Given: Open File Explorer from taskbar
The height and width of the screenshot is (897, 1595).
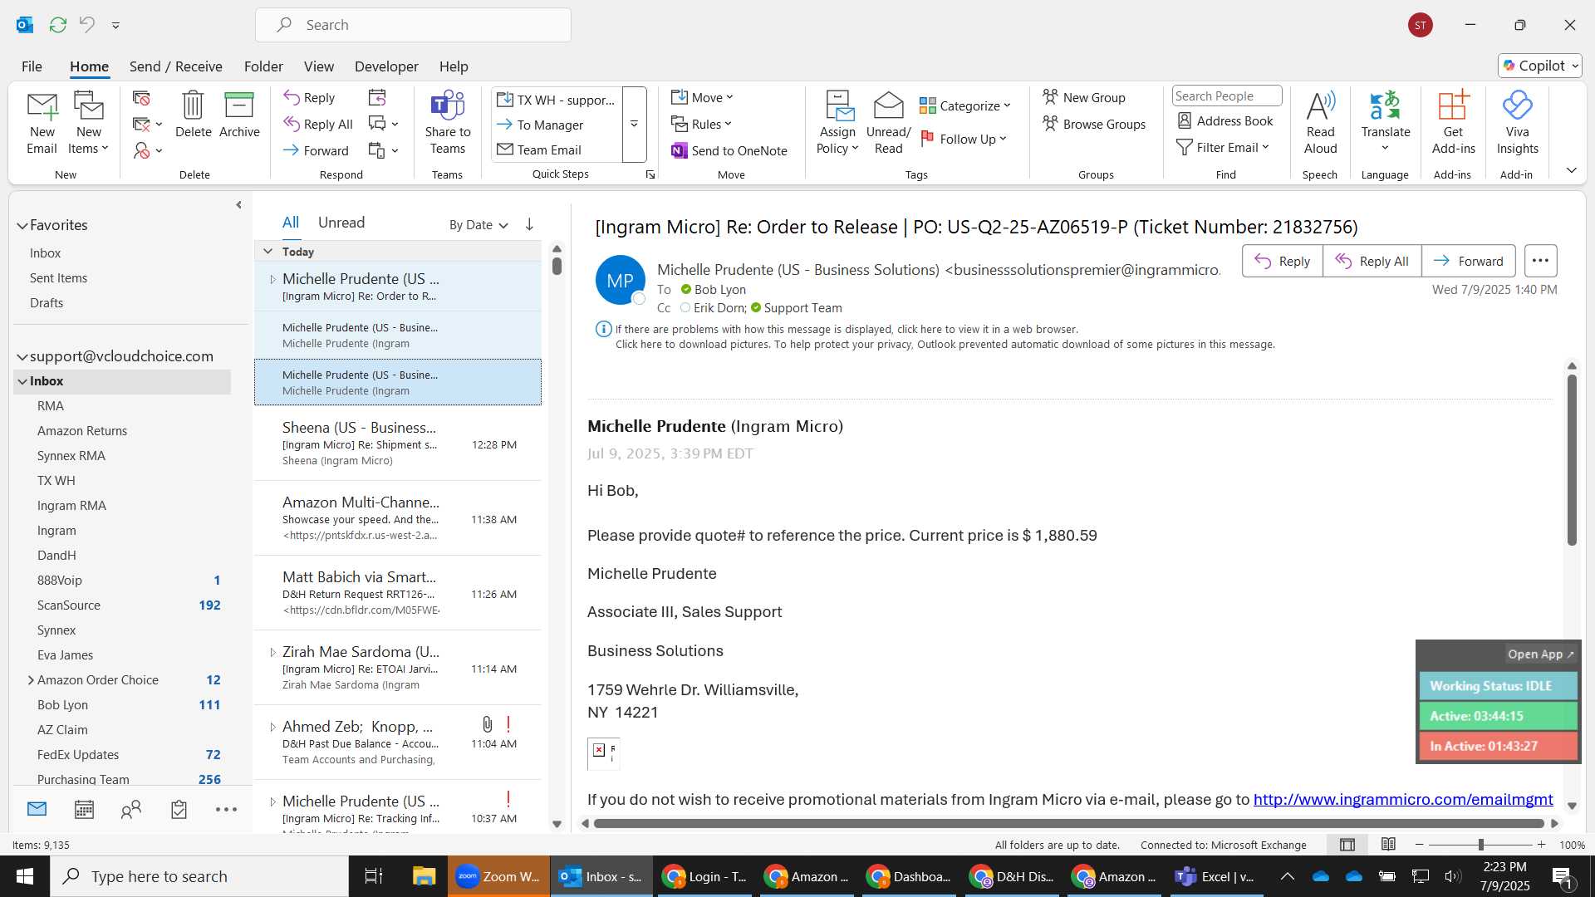Looking at the screenshot, I should [x=425, y=876].
